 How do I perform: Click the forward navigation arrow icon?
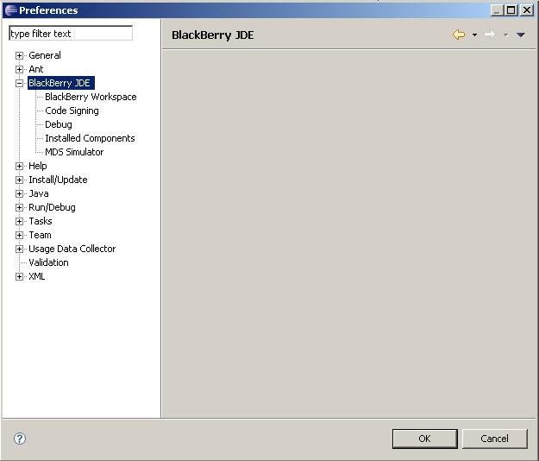coord(490,35)
